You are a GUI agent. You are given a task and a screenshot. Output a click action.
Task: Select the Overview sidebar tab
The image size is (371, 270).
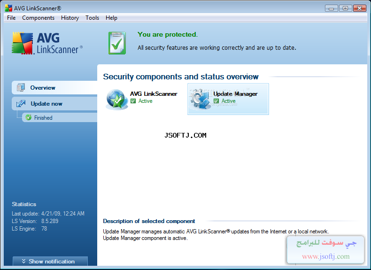54,87
